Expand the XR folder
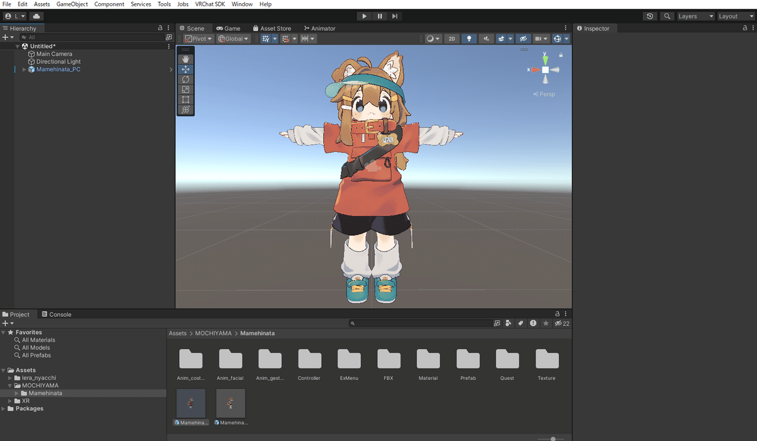Viewport: 757px width, 441px height. tap(11, 401)
